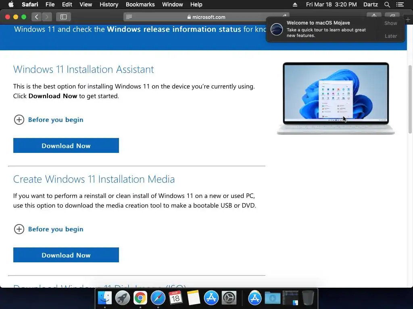Open the Edit menu

tap(67, 4)
